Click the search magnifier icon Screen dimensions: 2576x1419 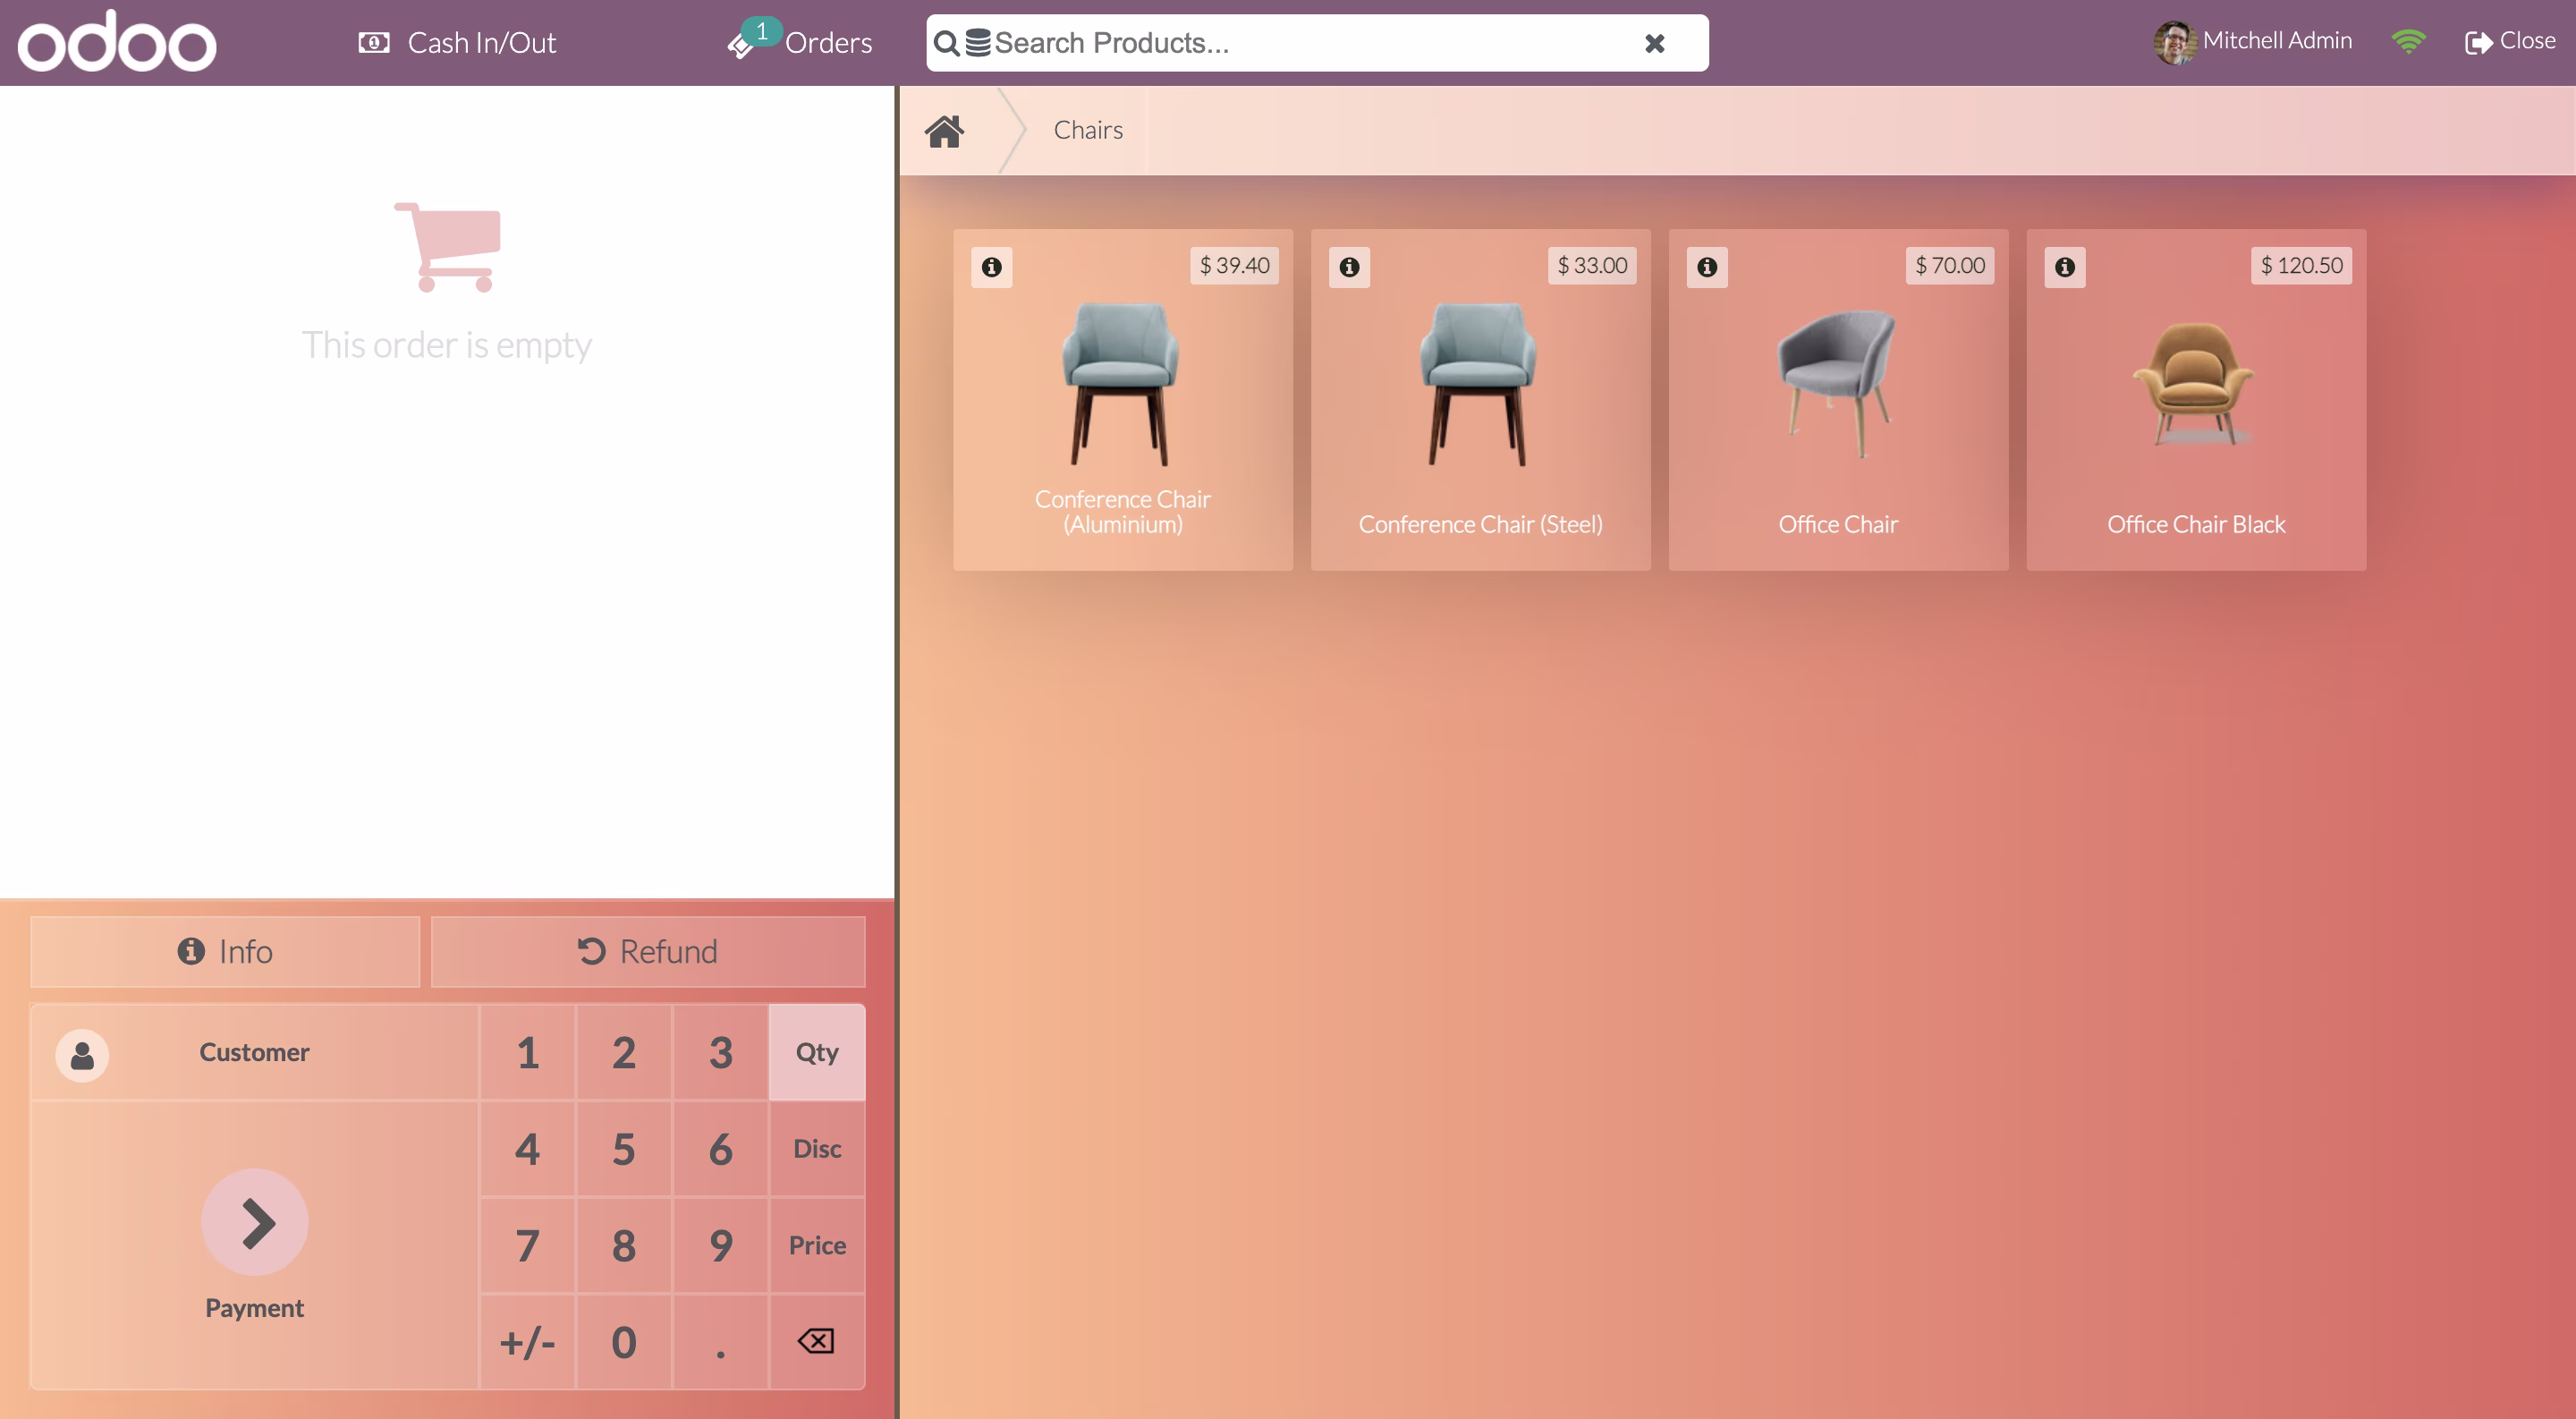click(946, 43)
